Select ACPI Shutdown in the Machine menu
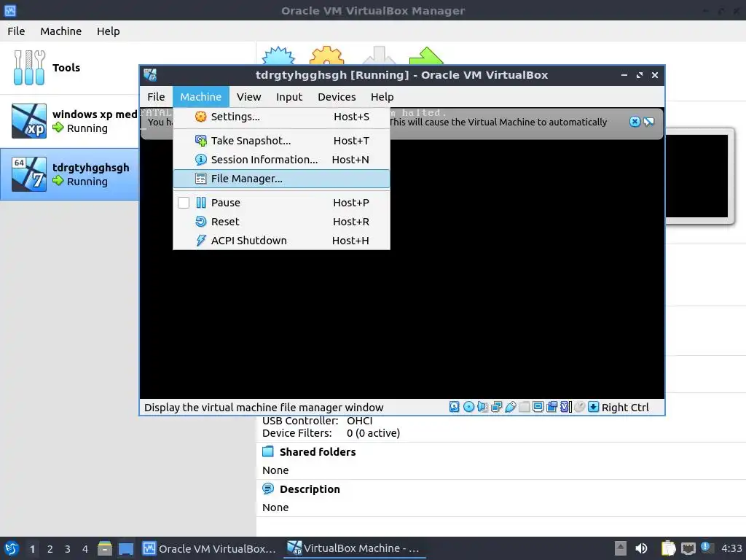The height and width of the screenshot is (560, 746). tap(281, 241)
